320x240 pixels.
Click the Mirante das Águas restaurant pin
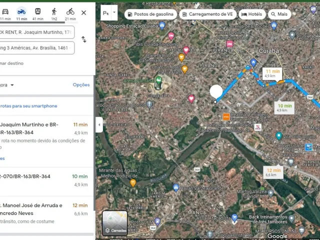133,183
